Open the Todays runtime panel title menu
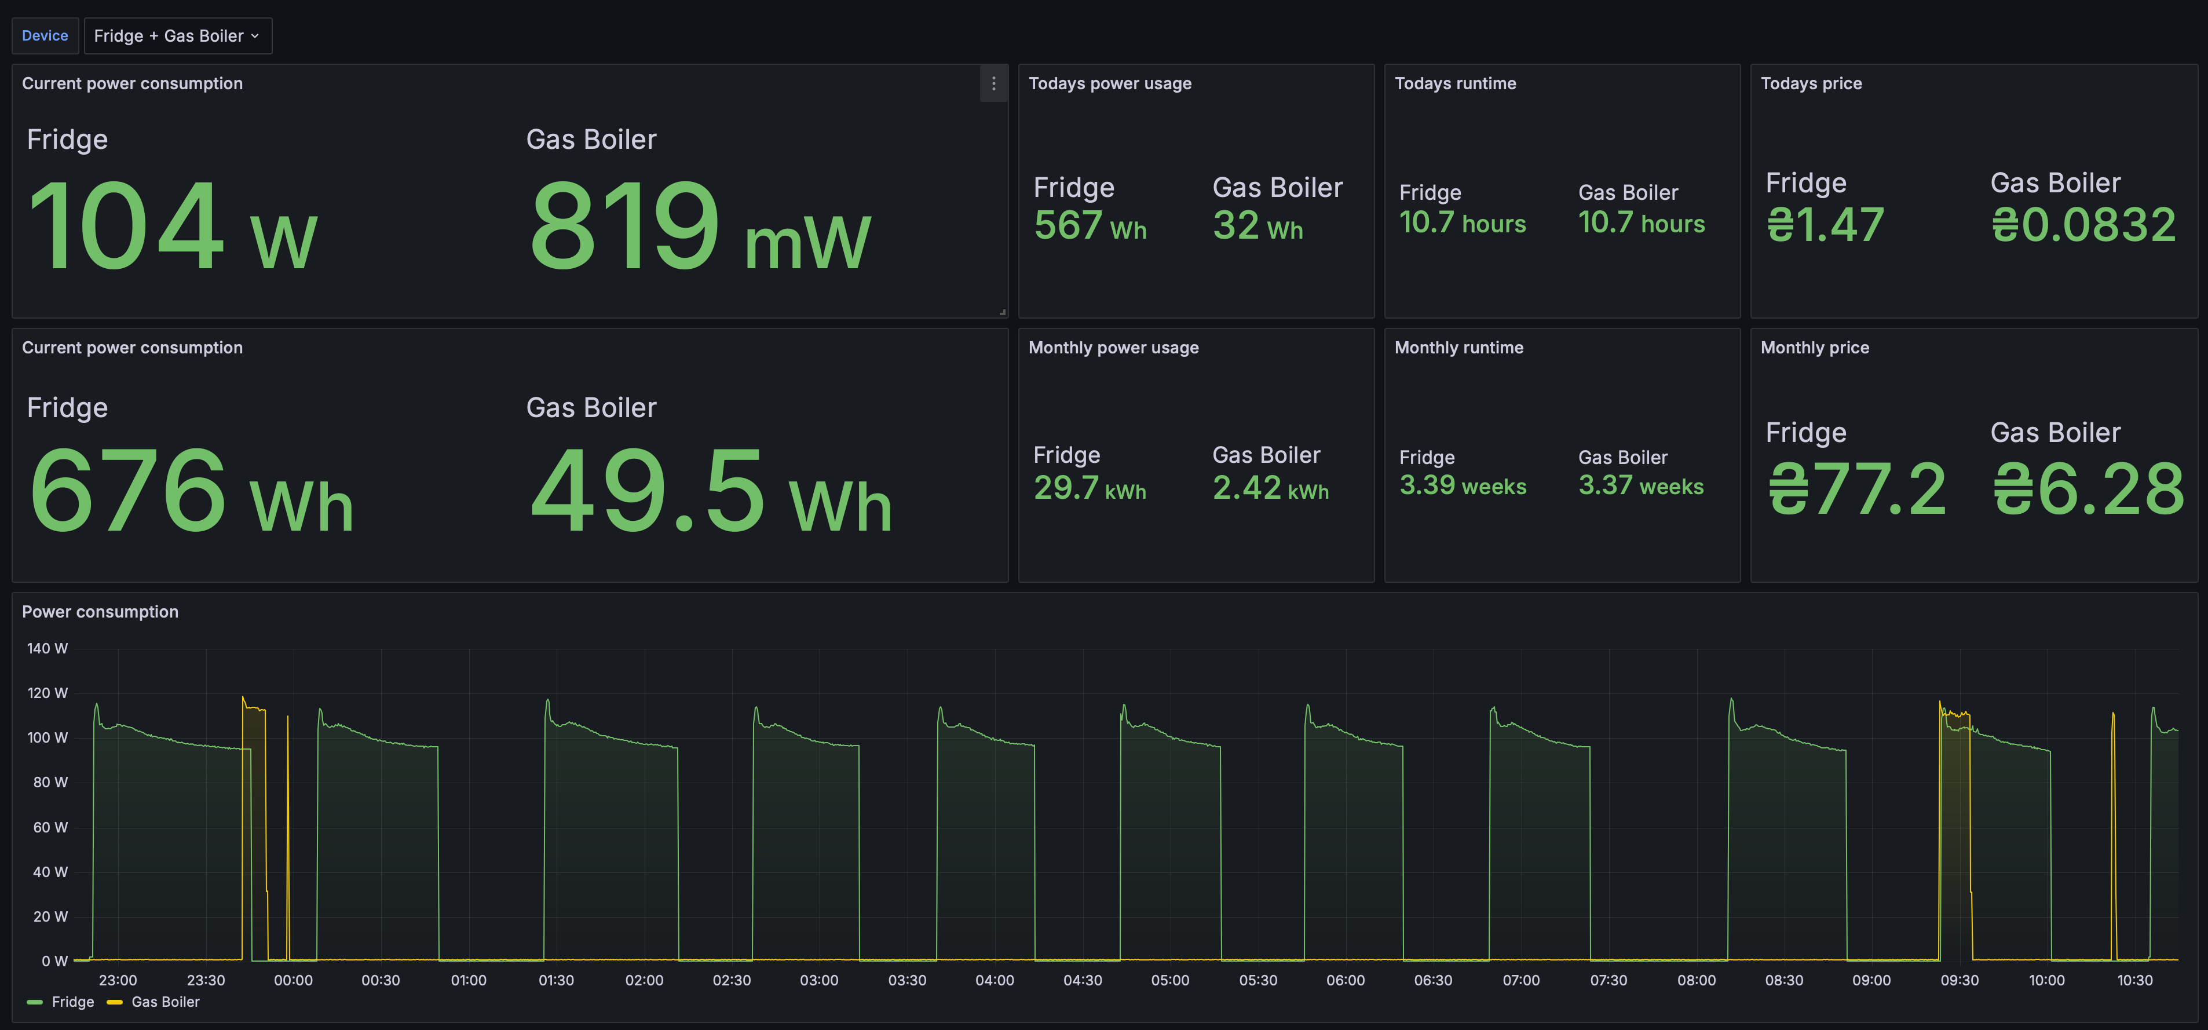2208x1030 pixels. tap(1454, 84)
